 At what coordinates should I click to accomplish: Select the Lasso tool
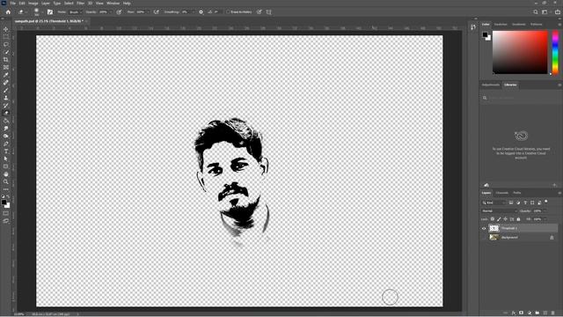click(6, 44)
